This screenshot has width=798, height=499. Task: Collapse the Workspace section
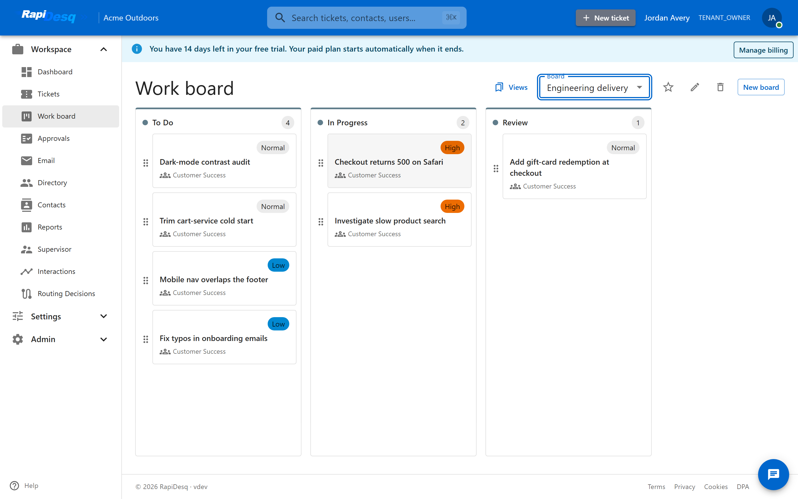60,49
